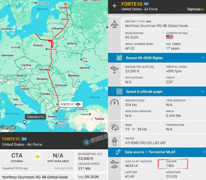Click the satellite dish data source icon
Viewport: 206px width, 180px height.
pos(118,152)
